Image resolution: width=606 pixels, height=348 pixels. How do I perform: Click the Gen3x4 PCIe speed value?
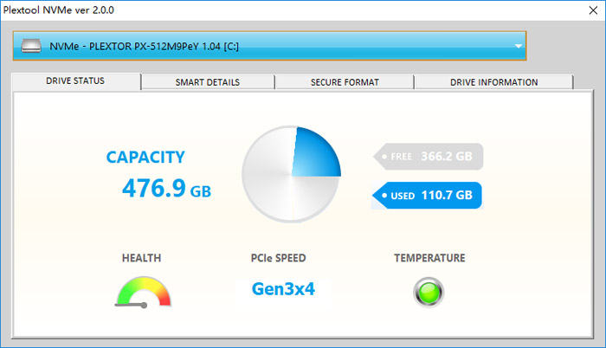[283, 289]
